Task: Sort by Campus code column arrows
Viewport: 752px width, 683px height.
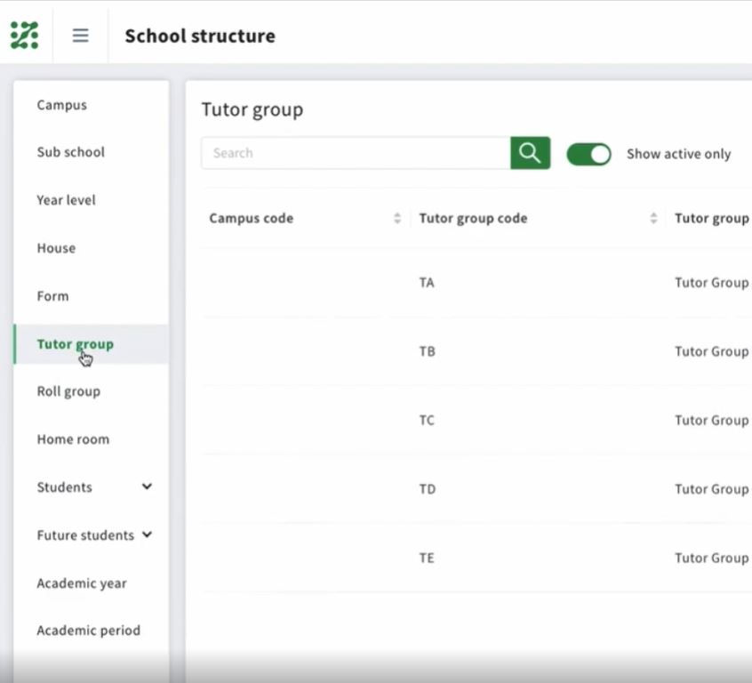Action: click(x=397, y=219)
